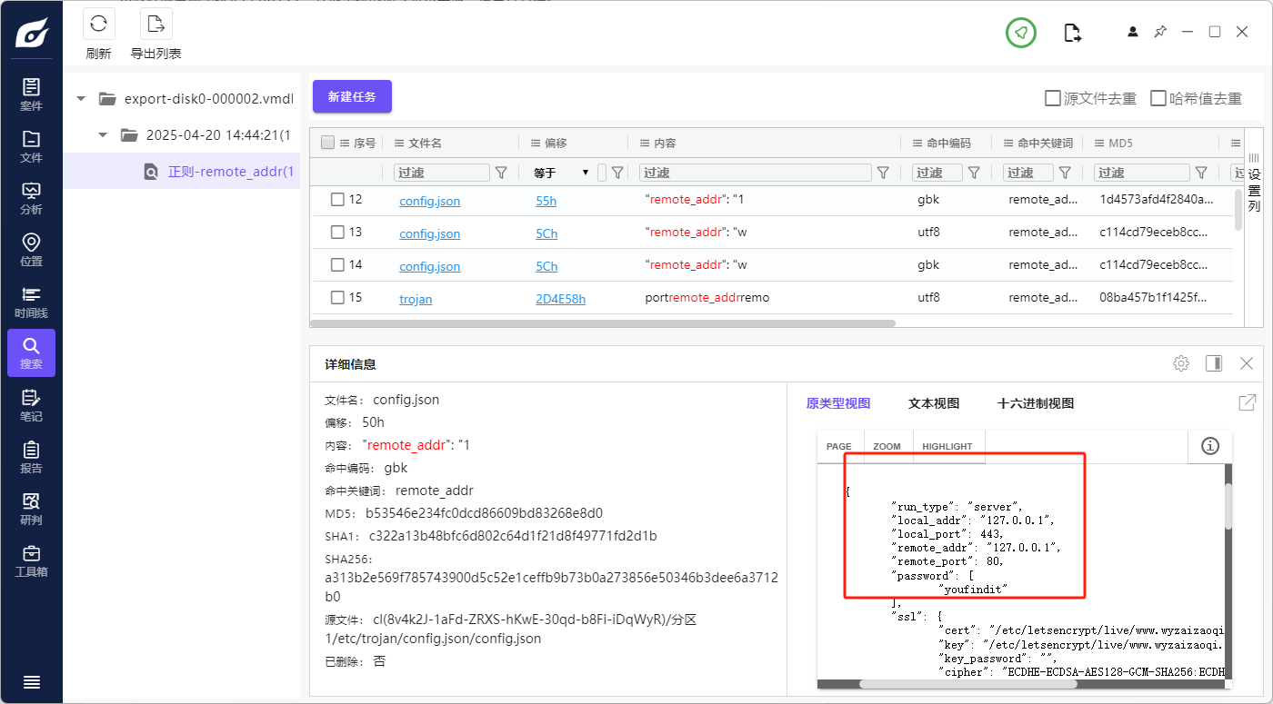
Task: Open the 时间线 timeline sidebar icon
Action: 31,301
